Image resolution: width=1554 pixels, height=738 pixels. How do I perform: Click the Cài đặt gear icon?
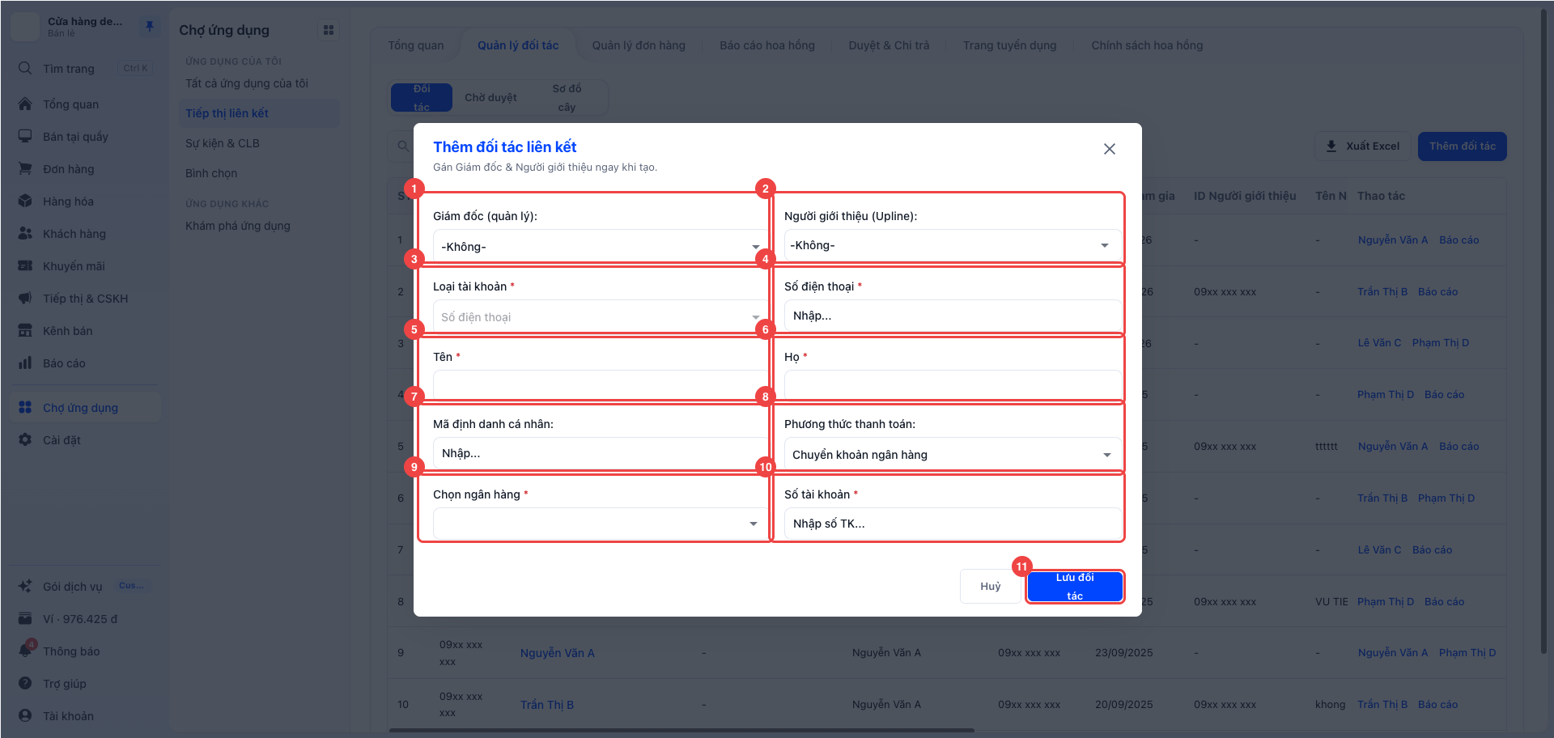[x=25, y=439]
